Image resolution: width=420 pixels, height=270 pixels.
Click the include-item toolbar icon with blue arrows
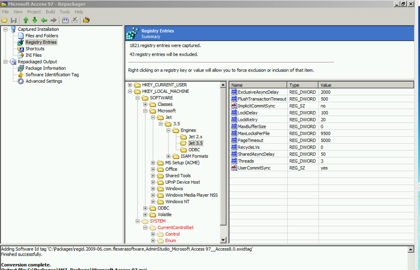click(x=65, y=20)
